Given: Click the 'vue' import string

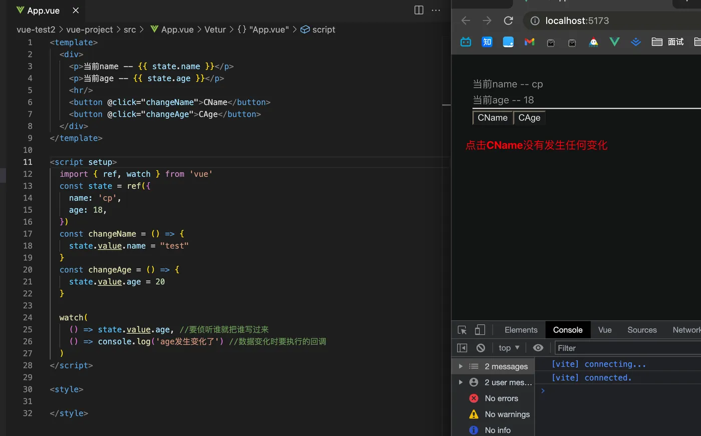Looking at the screenshot, I should 201,174.
